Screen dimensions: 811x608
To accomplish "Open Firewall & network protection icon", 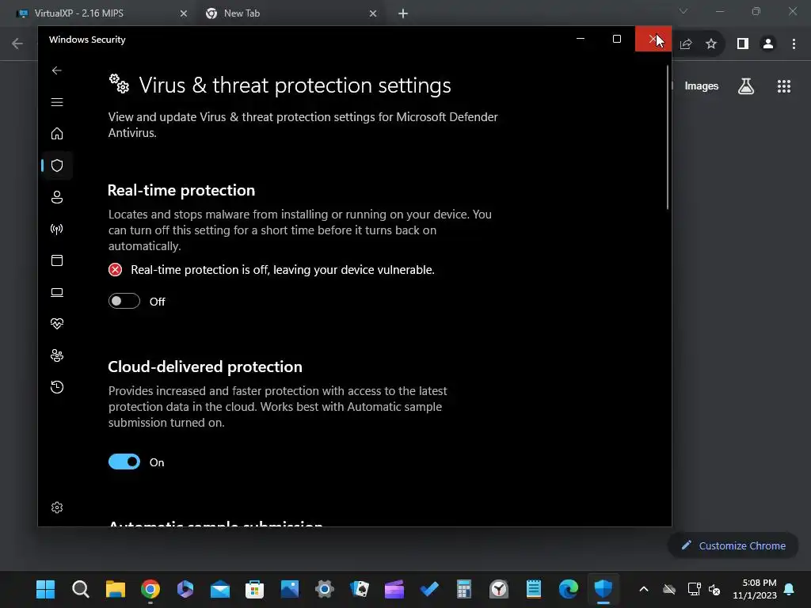I will 57,229.
